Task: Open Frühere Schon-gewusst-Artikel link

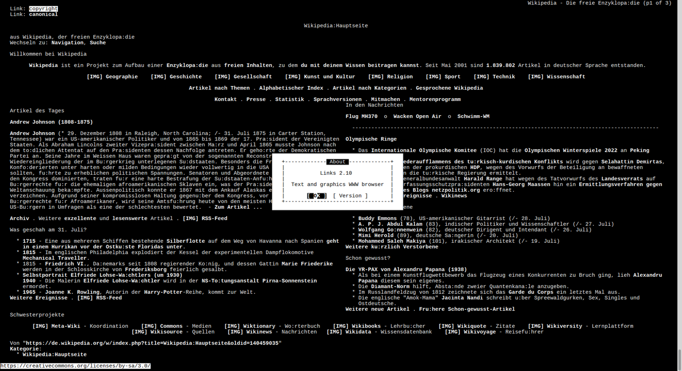Action: 467,309
